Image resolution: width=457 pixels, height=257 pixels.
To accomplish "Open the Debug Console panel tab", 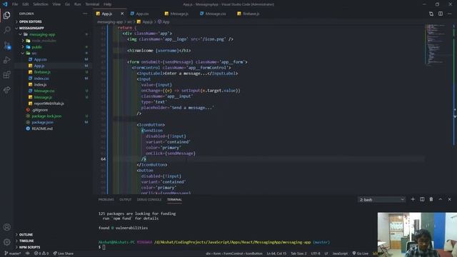I will tap(149, 200).
